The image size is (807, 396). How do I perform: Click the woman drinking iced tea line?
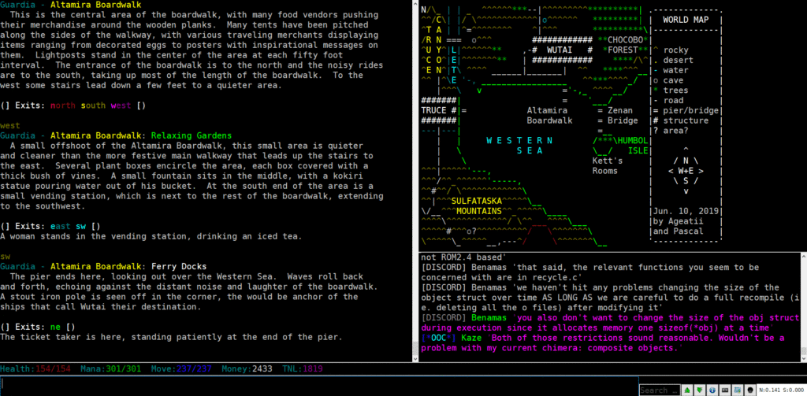tap(151, 236)
